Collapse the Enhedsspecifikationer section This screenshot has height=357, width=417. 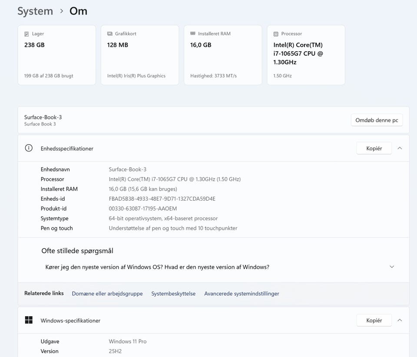400,148
